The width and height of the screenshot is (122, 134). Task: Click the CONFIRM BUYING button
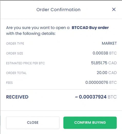coord(90,123)
